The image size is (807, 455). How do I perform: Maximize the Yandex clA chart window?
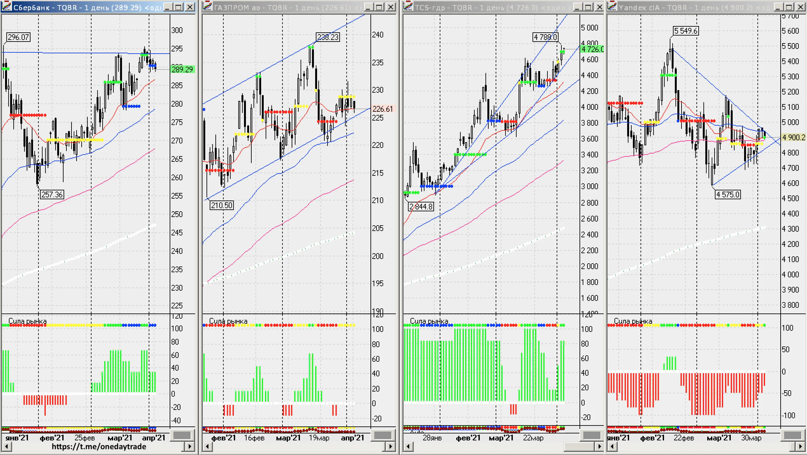point(790,7)
